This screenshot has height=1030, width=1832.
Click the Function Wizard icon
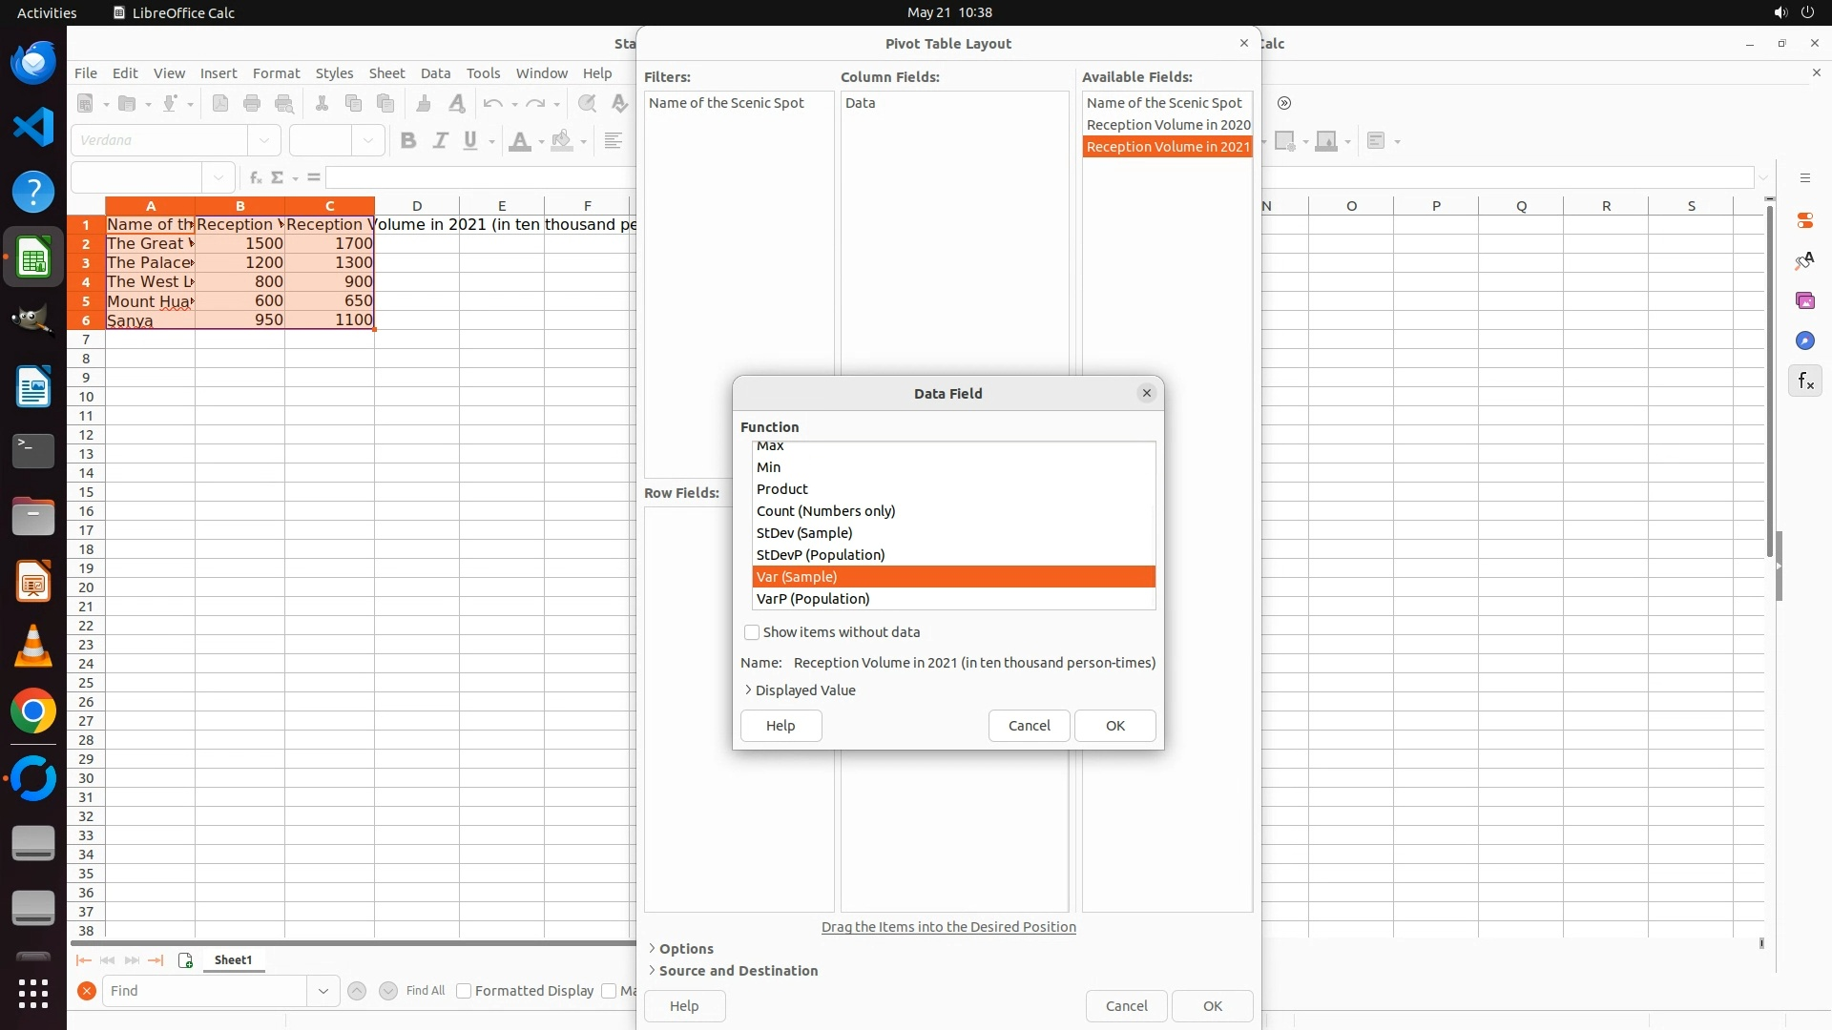(x=255, y=177)
